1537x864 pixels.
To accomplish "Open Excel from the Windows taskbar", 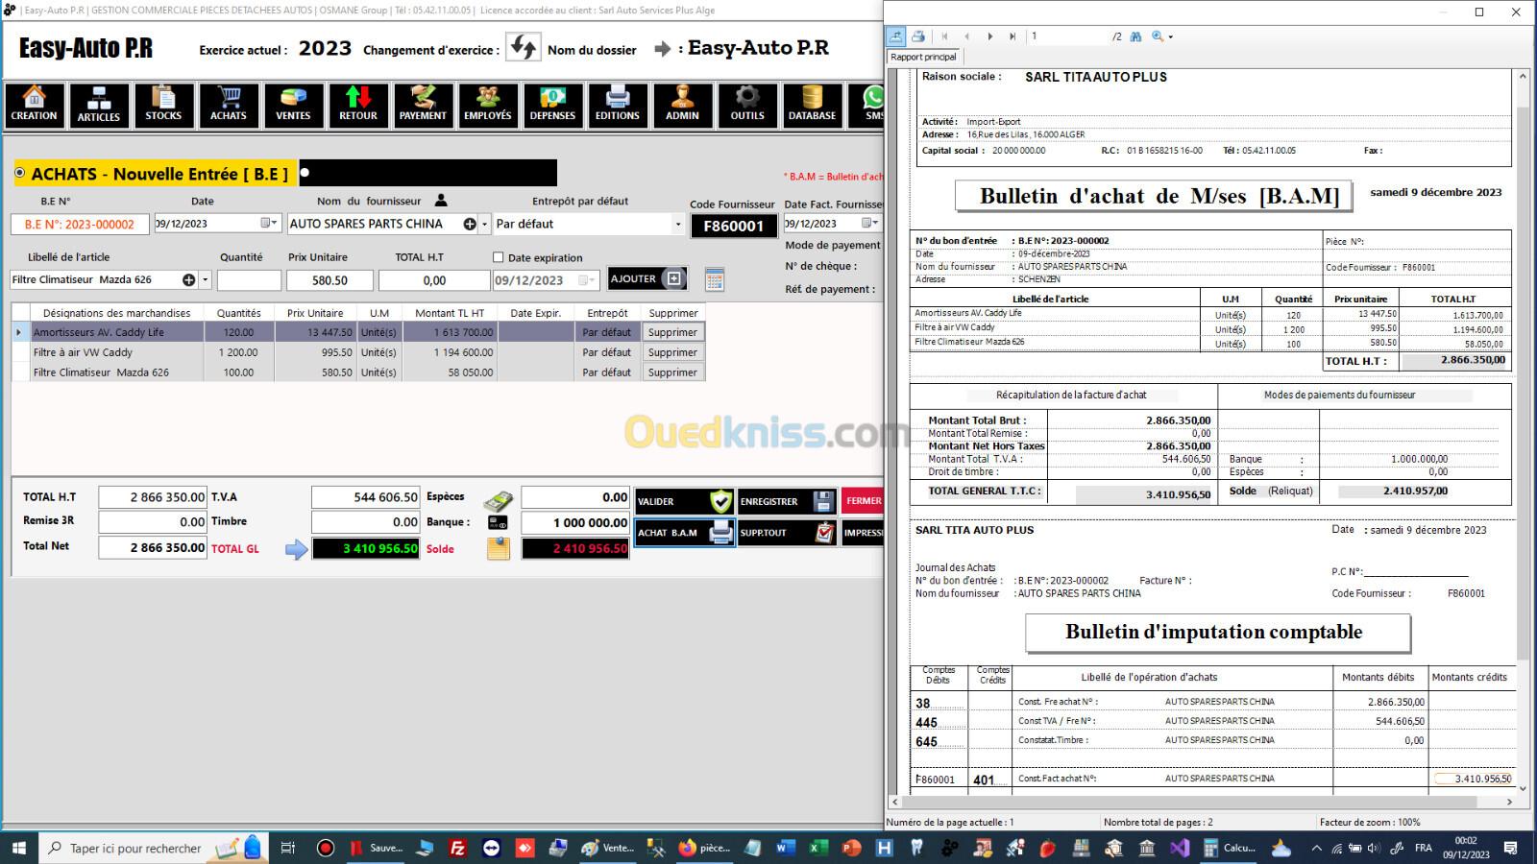I will (817, 848).
